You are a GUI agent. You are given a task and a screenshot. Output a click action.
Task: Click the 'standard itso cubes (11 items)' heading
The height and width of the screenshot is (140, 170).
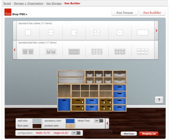[x=35, y=24]
